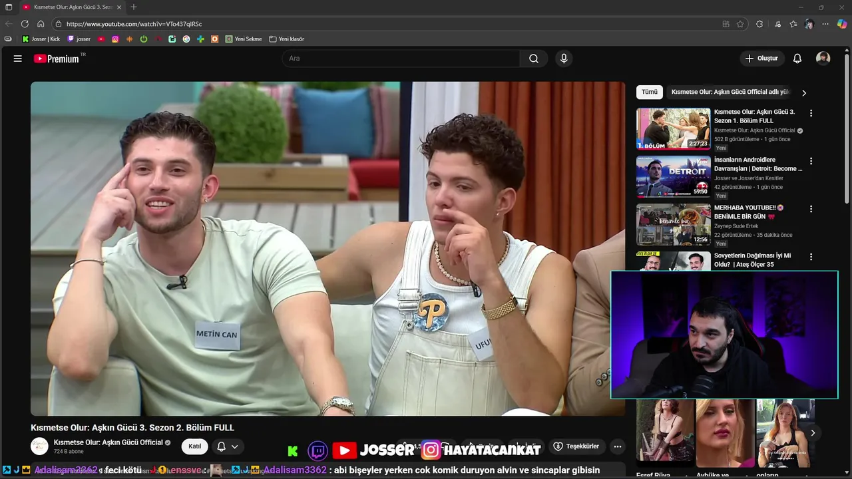Toggle channel notification bell under video
This screenshot has height=479, width=852.
point(221,446)
